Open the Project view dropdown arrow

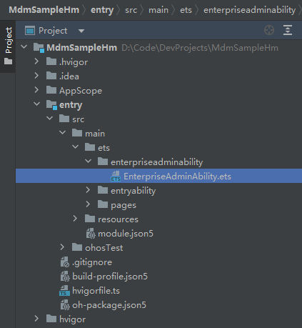(81, 31)
